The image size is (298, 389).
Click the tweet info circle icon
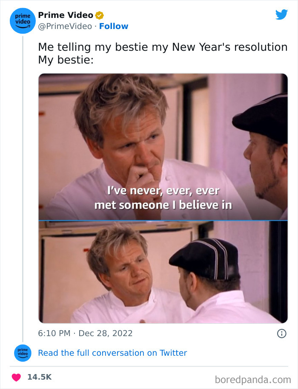[281, 334]
